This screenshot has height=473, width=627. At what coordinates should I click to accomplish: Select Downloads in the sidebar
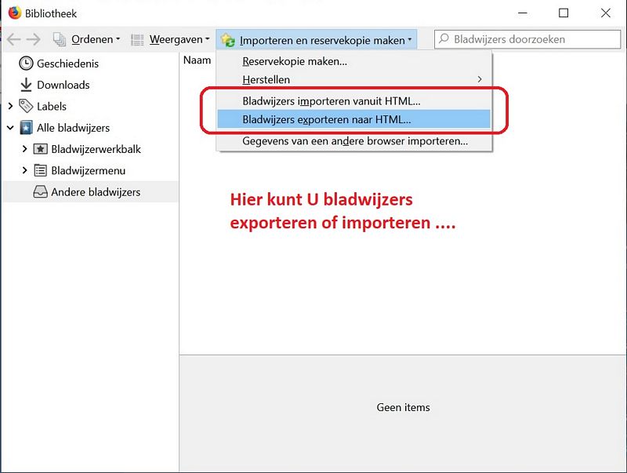(63, 85)
